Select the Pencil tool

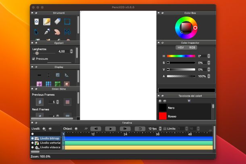[47, 22]
